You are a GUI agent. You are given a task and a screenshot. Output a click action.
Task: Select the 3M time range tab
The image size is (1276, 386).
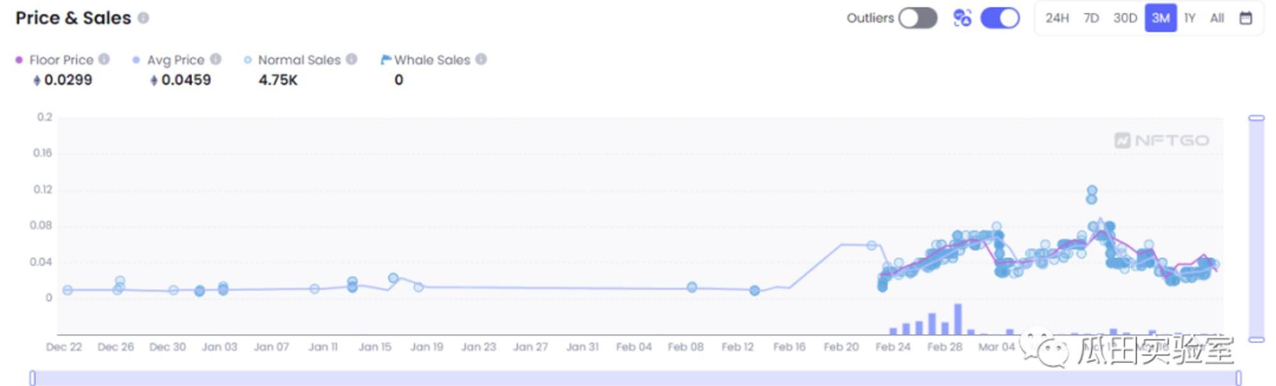click(1161, 18)
